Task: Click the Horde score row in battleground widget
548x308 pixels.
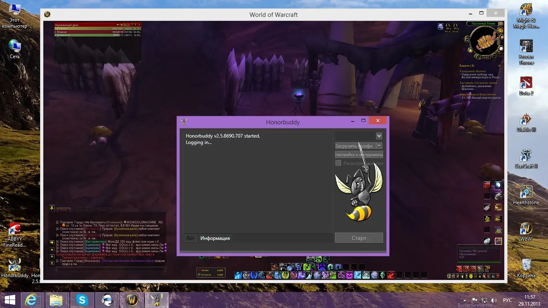Action: tap(211, 270)
